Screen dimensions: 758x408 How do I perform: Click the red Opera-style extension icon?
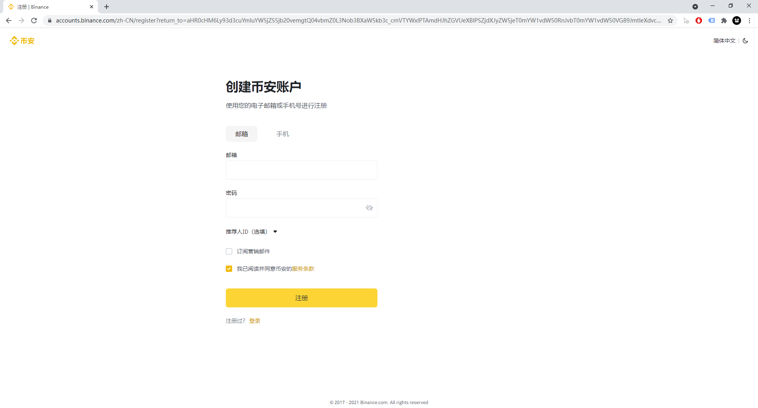(699, 21)
